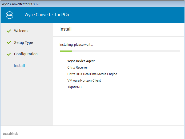This screenshot has width=185, height=139.
Task: Click Wyse Device Agent in install list
Action: 81,61
